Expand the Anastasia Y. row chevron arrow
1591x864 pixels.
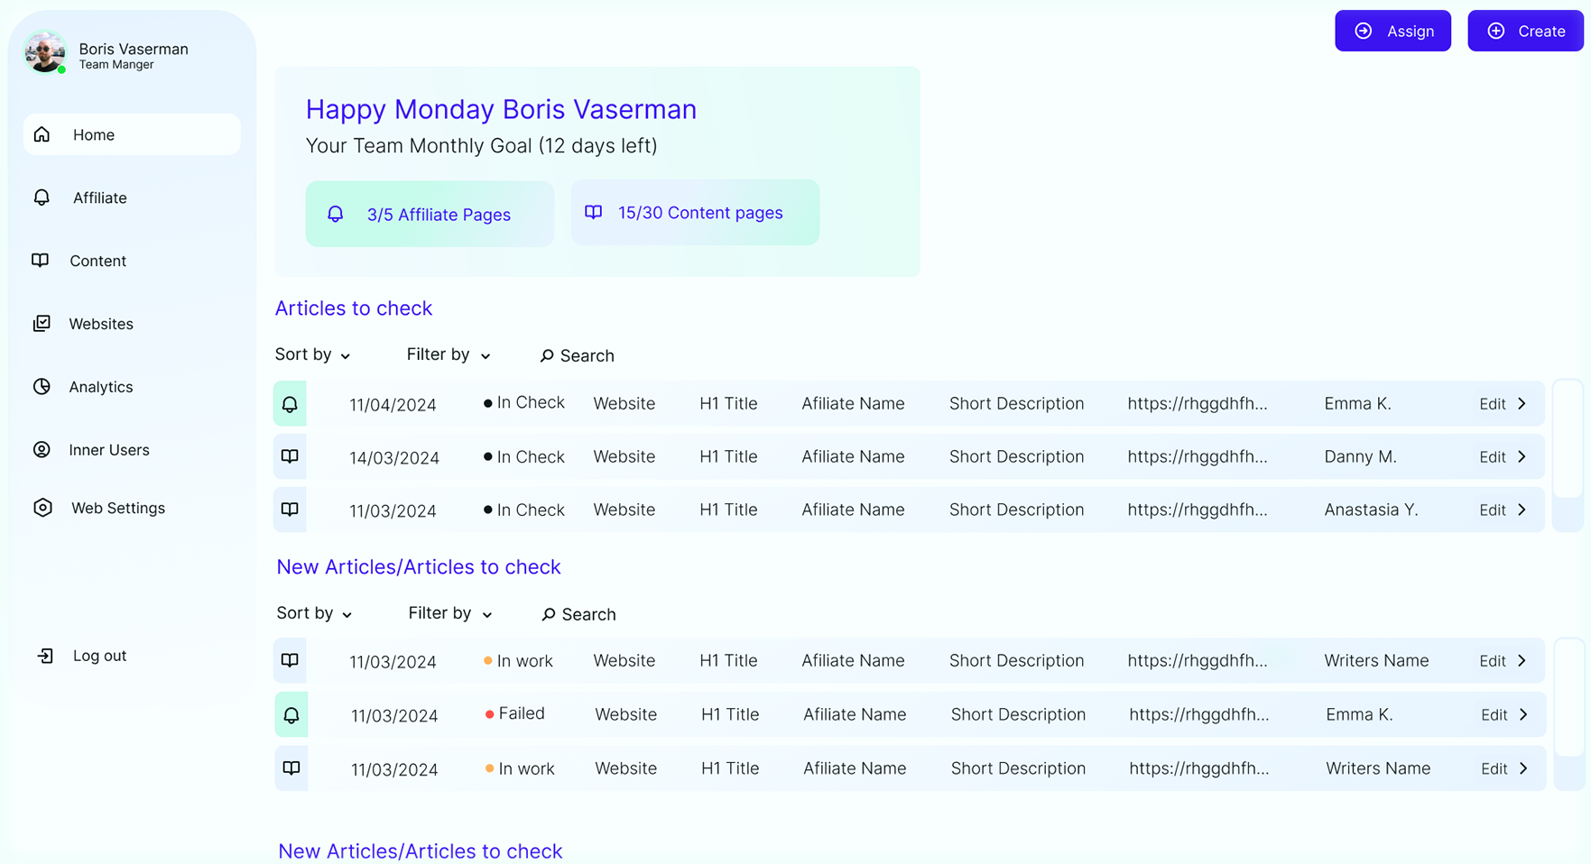tap(1522, 510)
